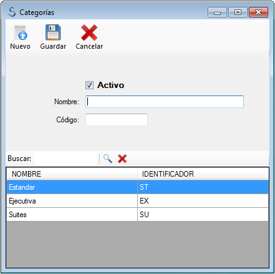Click the Nuevo document icon
The width and height of the screenshot is (275, 274).
coord(21,32)
